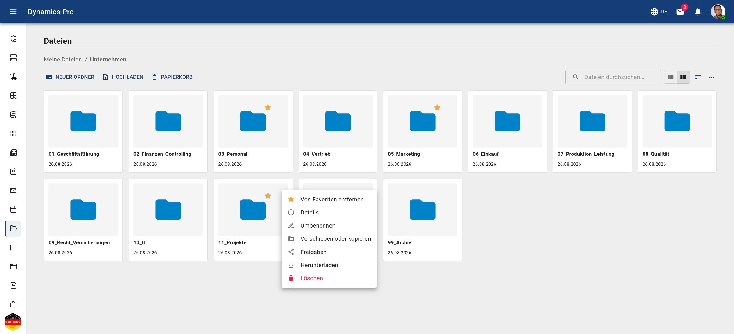Open the four-squares grid sidebar icon
Viewport: 734px width, 334px height.
[13, 134]
